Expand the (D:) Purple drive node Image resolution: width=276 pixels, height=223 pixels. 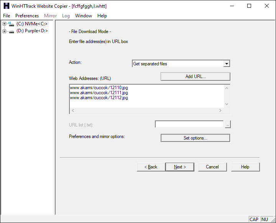(x=4, y=31)
